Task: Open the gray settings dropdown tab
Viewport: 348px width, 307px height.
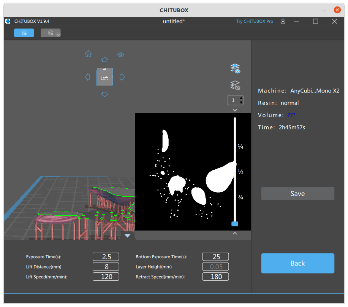Action: [51, 33]
